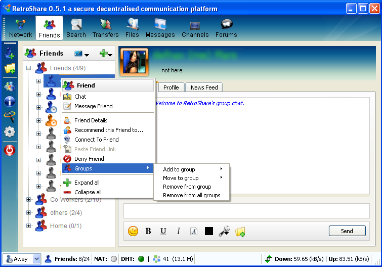Click the smiley emoticon button

[x=133, y=231]
